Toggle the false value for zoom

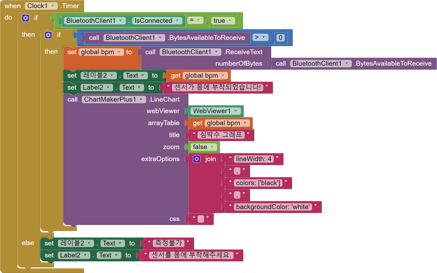(203, 147)
